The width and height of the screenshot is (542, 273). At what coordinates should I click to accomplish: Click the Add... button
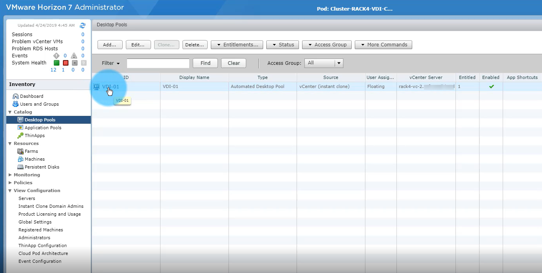tap(110, 45)
